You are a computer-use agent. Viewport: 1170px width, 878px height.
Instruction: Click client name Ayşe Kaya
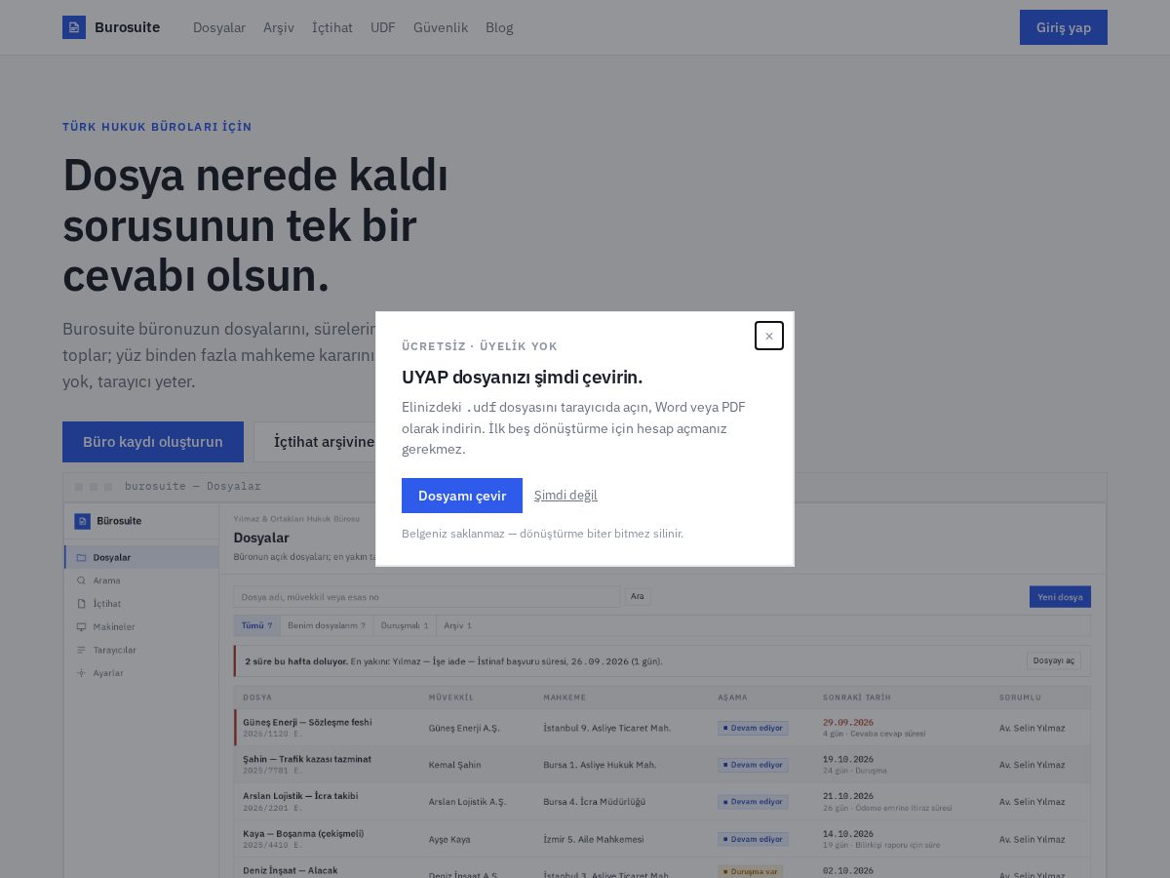(449, 839)
